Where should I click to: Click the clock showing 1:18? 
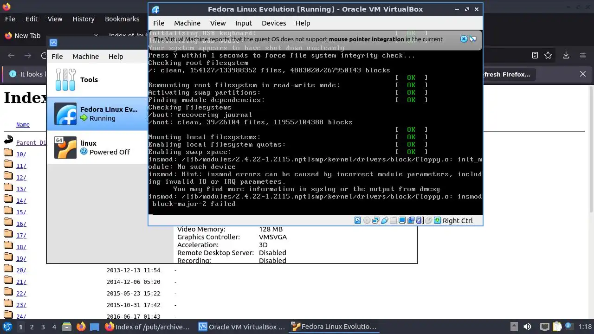coord(585,327)
